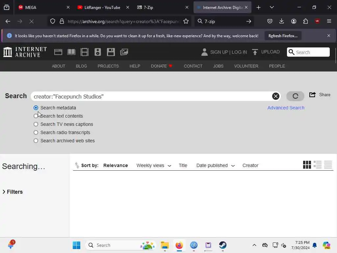
Task: Click the Refresh Firefox... button
Action: [283, 36]
